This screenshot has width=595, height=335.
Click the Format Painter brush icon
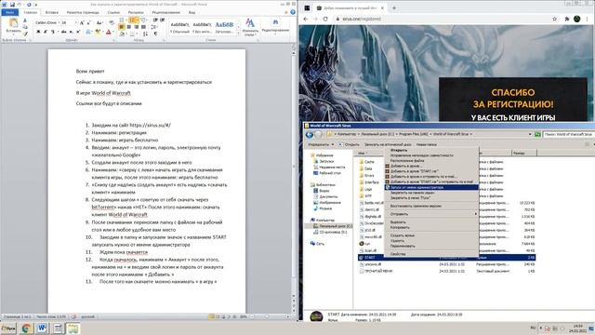(x=25, y=33)
